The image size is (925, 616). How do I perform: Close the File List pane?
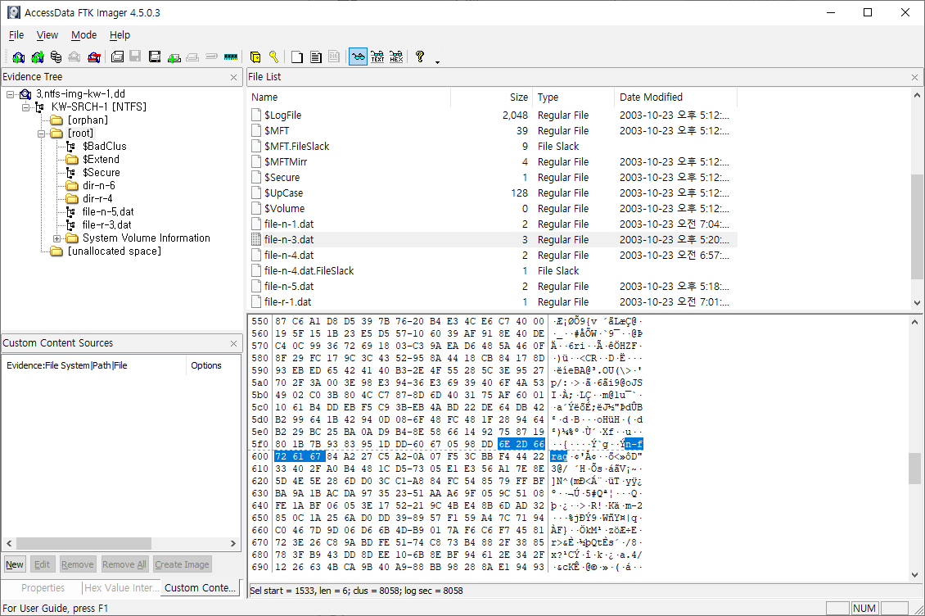pyautogui.click(x=914, y=77)
